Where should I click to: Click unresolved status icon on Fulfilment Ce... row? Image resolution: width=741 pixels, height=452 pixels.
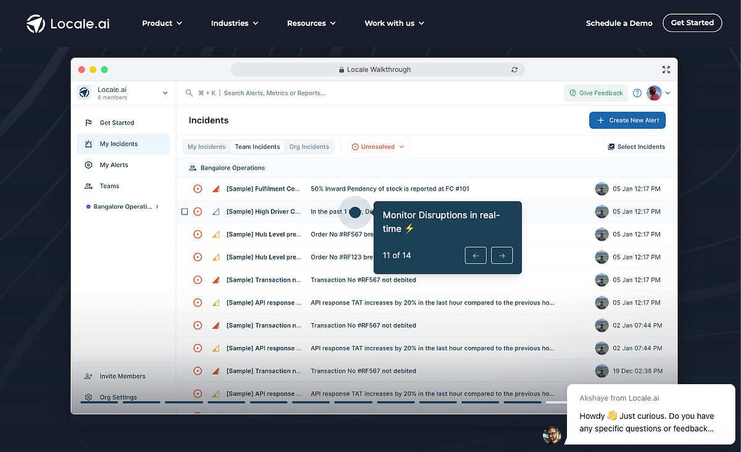coord(198,189)
